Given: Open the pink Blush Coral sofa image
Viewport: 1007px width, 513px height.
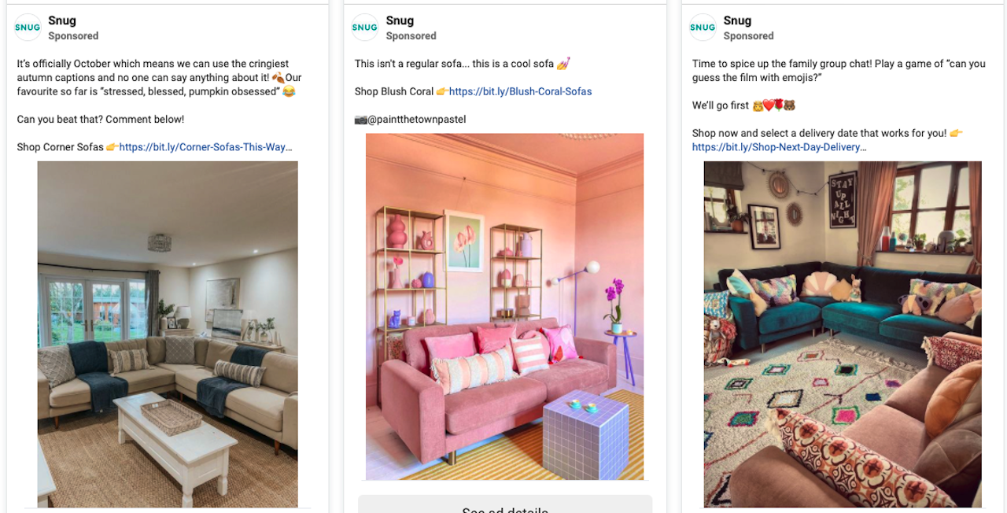Looking at the screenshot, I should (x=504, y=306).
